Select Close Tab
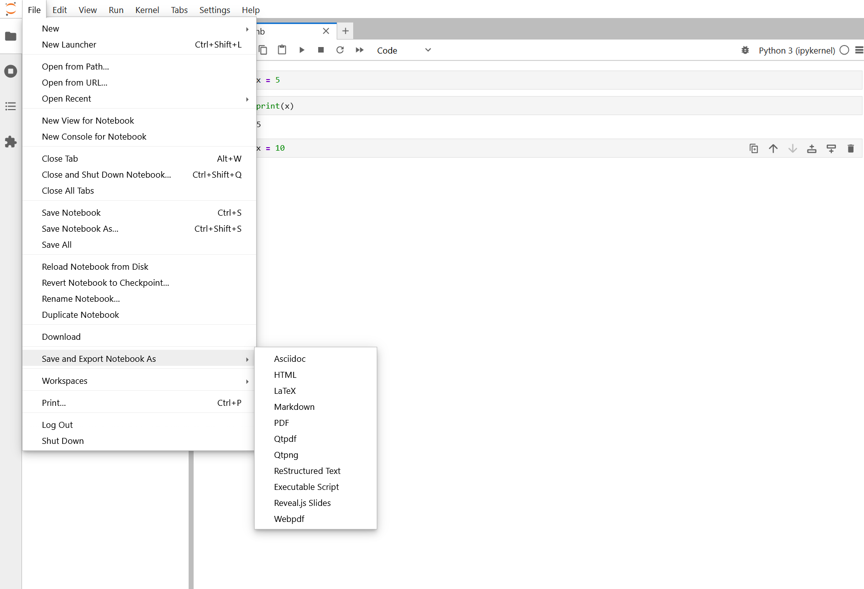Viewport: 864px width, 589px height. 139,159
